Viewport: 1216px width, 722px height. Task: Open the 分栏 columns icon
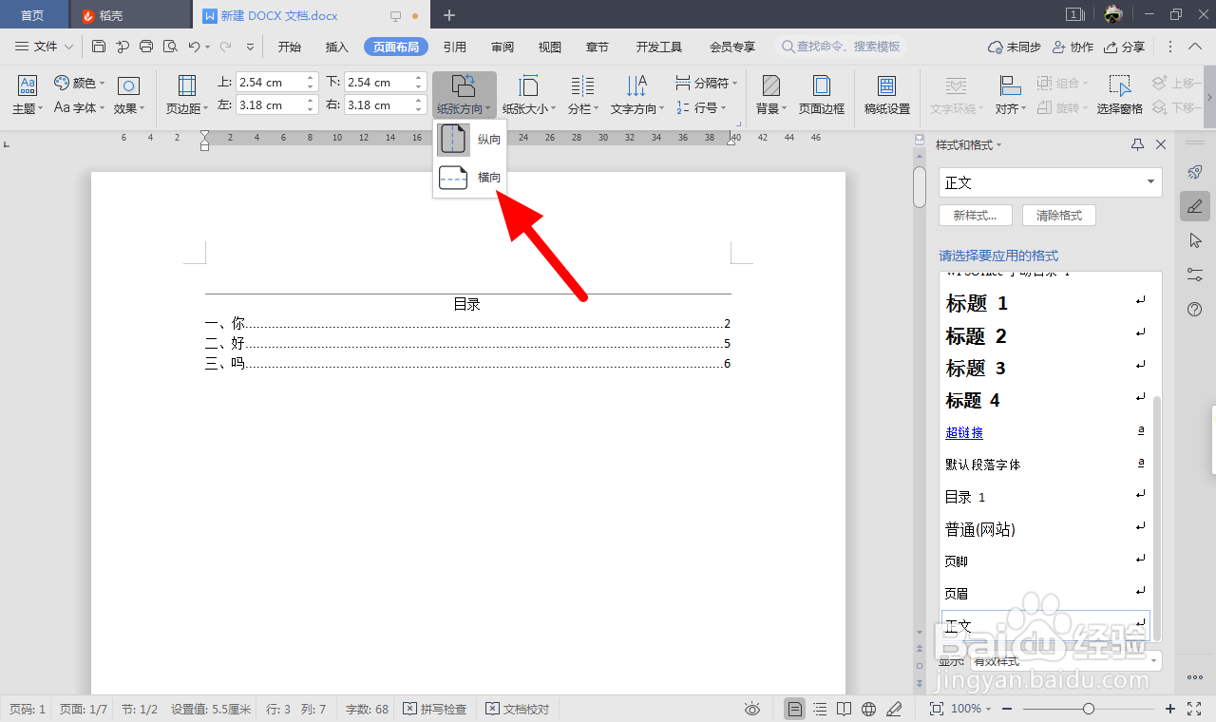click(x=582, y=85)
